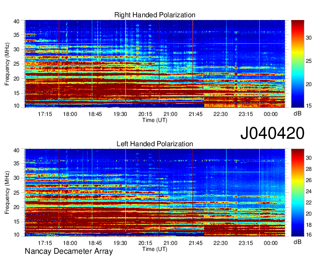Viewport: 317px width, 257px height.
Task: Click the 18:00 tick under the Left Handed plot
Action: (x=70, y=243)
